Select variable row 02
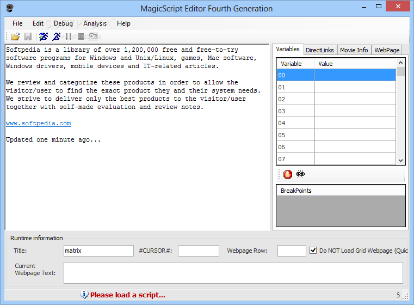414x305 pixels. [336, 99]
